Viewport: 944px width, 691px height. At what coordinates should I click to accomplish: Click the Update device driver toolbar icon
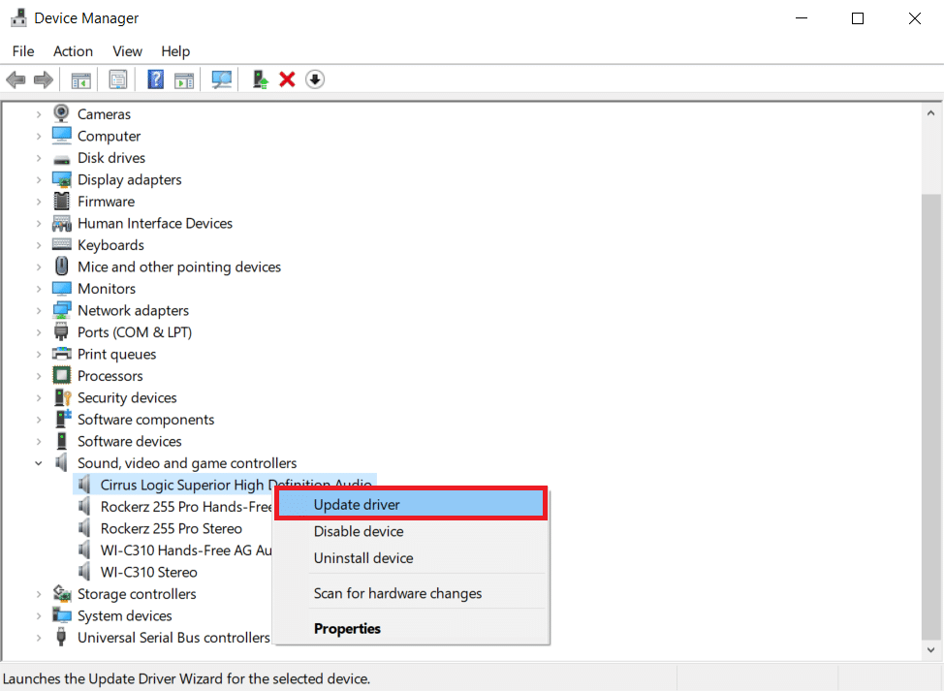coord(260,79)
